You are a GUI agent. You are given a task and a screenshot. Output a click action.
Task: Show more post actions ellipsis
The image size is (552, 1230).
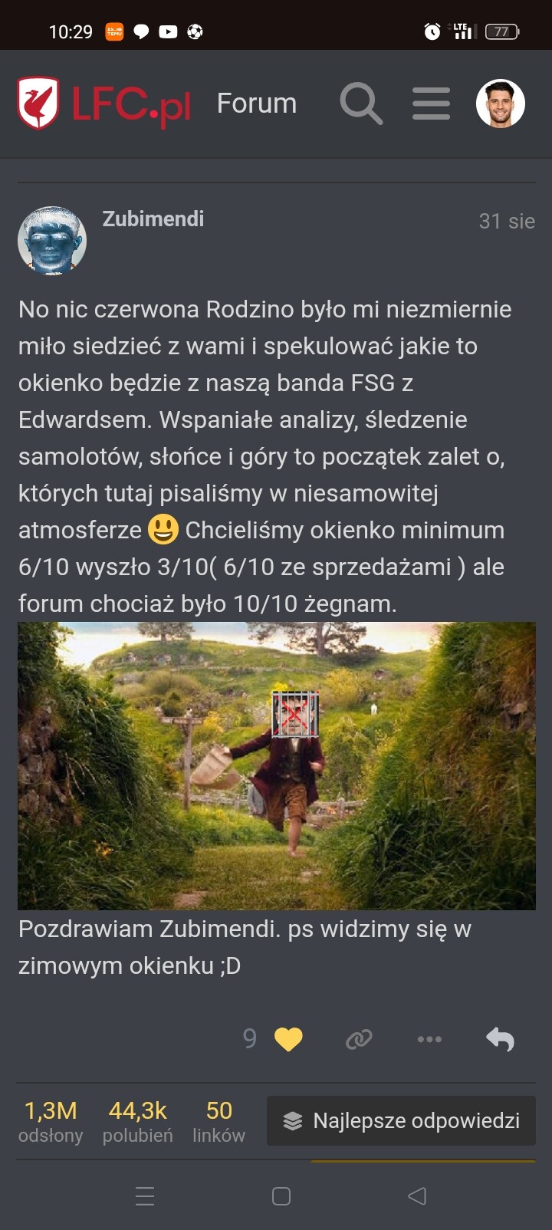click(429, 1039)
